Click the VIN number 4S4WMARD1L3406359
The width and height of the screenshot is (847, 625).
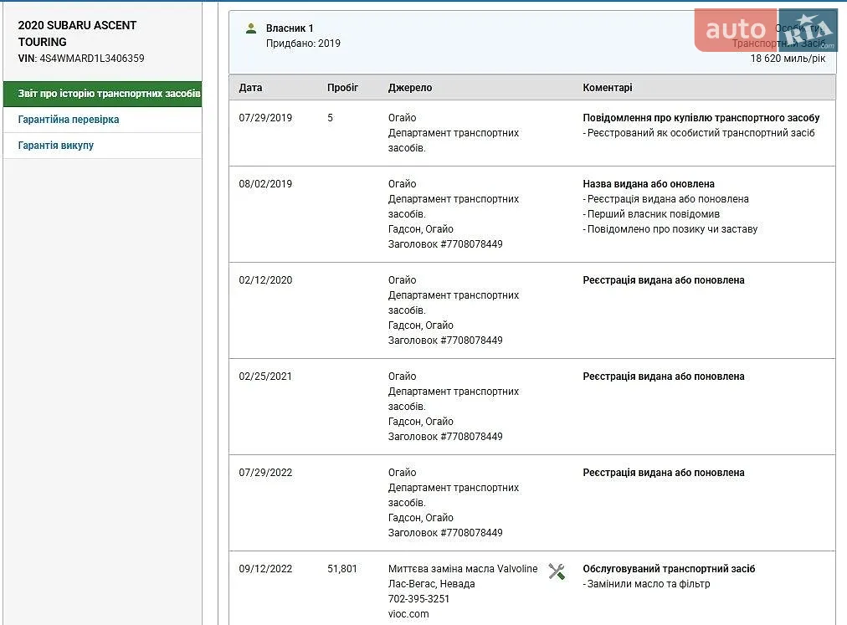click(92, 59)
